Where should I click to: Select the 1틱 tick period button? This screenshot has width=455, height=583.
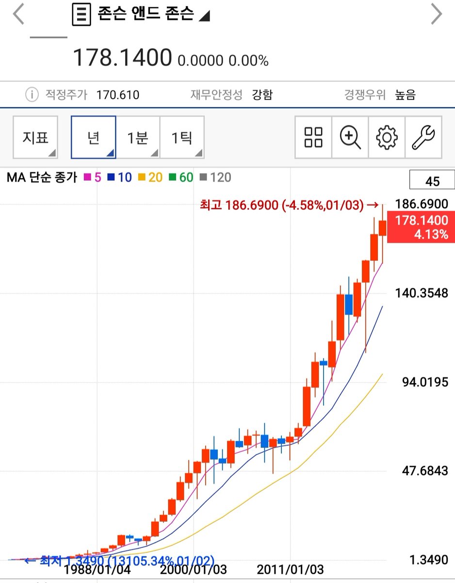coord(182,137)
